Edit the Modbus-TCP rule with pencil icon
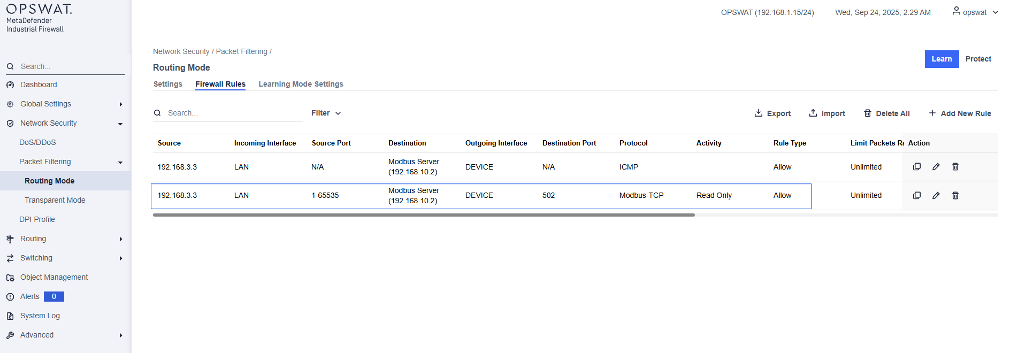Screen dimensions: 1018x353 (x=936, y=196)
